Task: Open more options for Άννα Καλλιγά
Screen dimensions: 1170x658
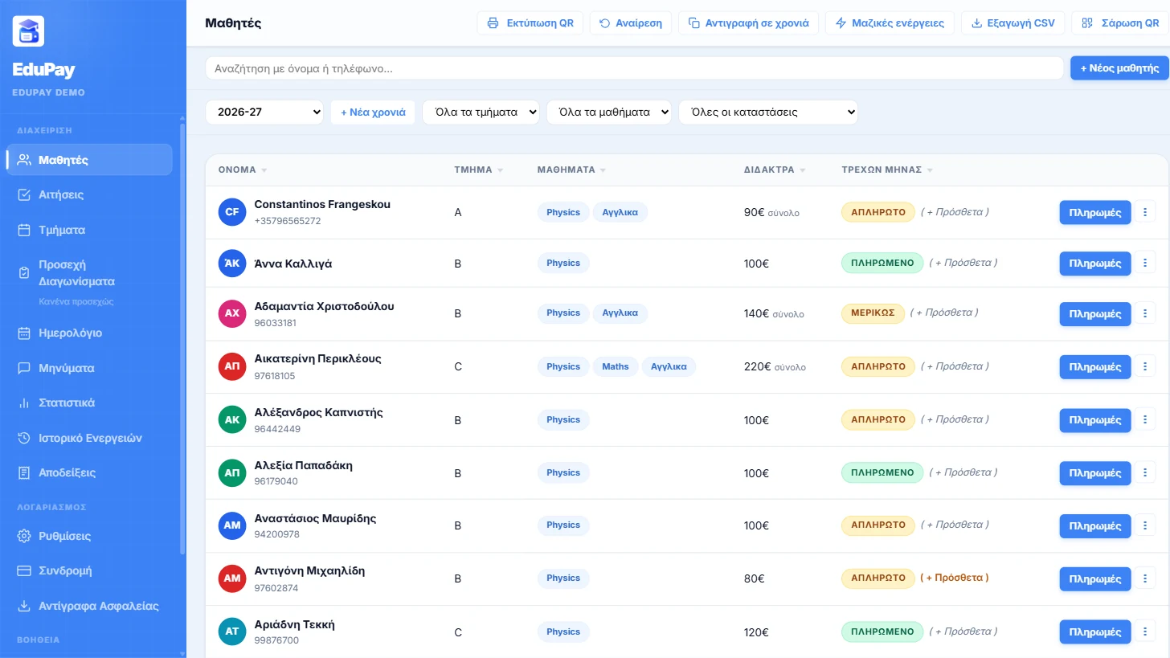Action: [x=1145, y=263]
